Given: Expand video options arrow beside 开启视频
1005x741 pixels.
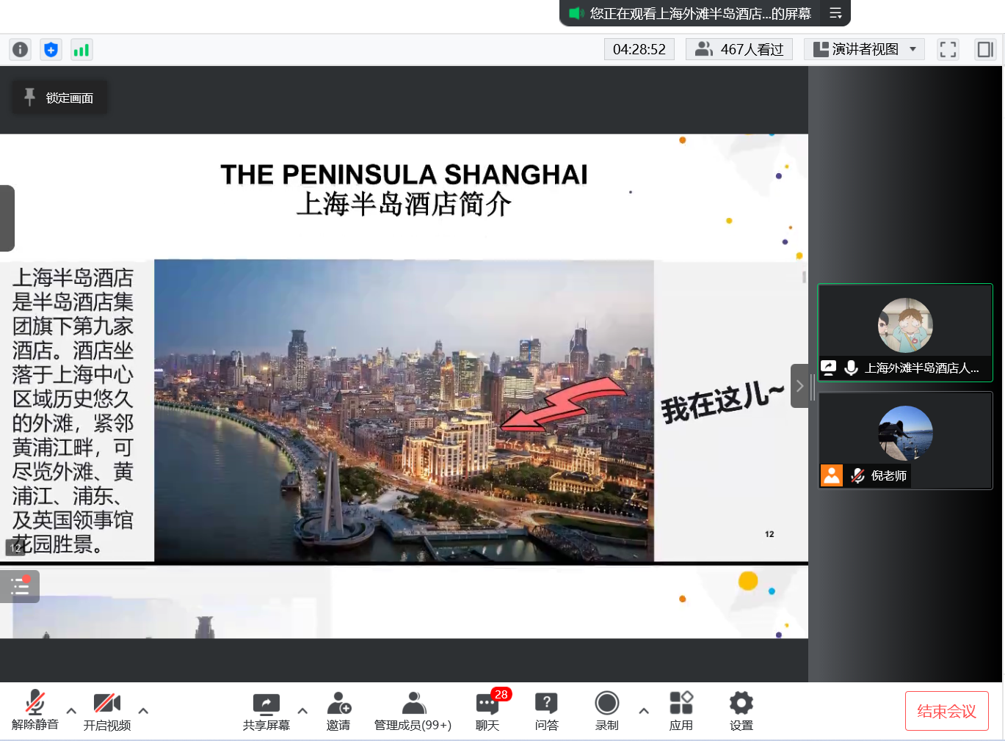Looking at the screenshot, I should click(x=143, y=710).
